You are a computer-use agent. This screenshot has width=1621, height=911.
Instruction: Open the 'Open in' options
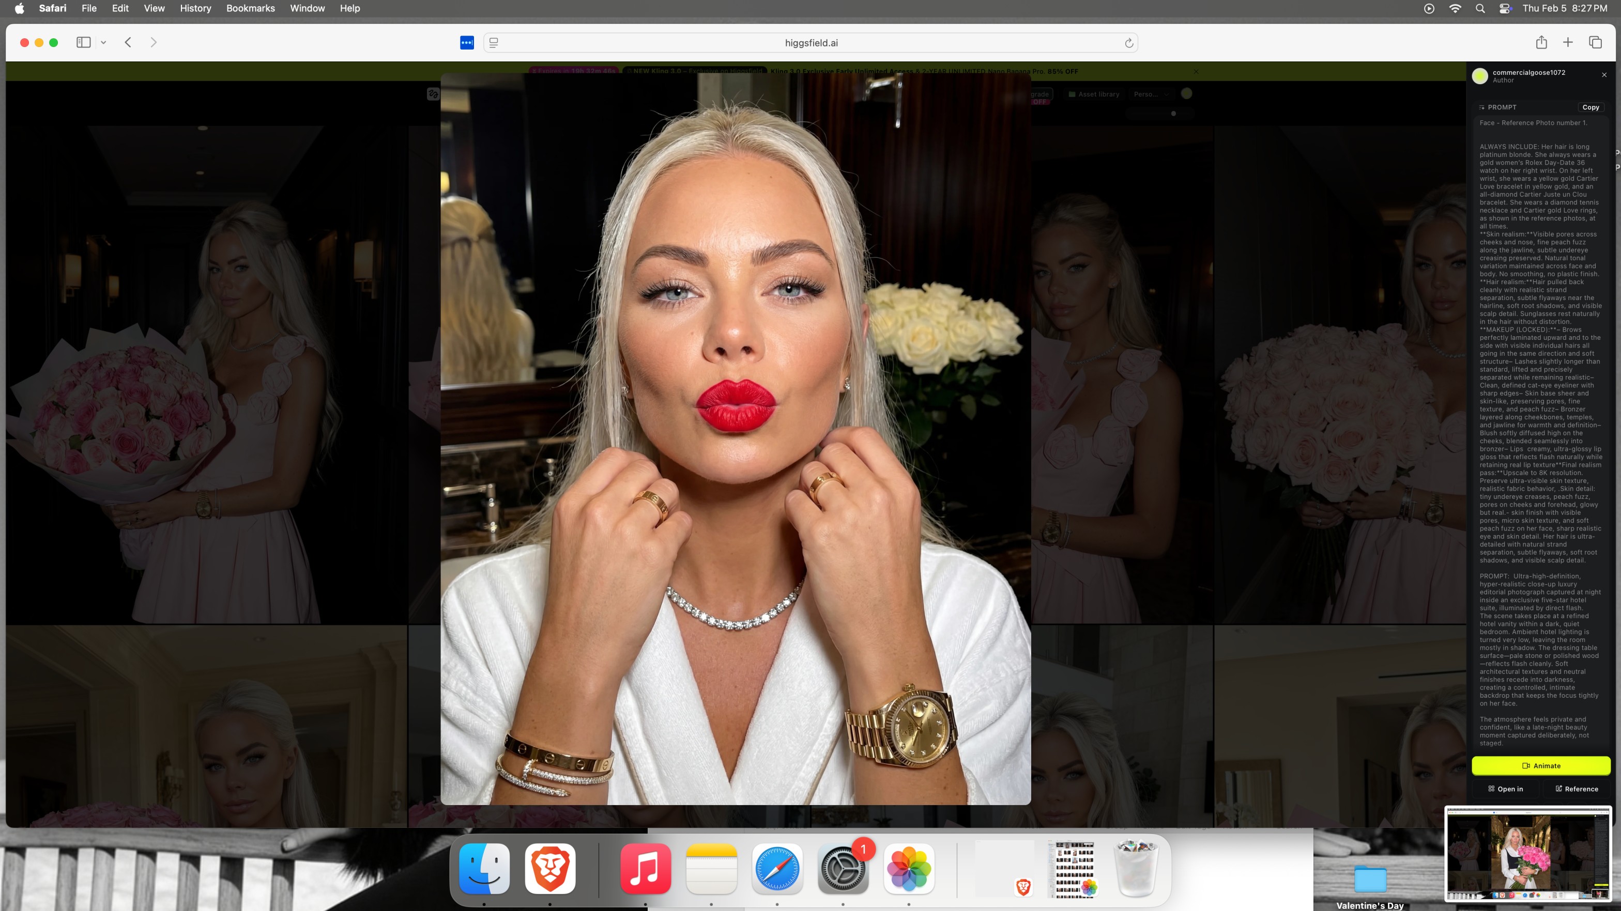point(1505,789)
